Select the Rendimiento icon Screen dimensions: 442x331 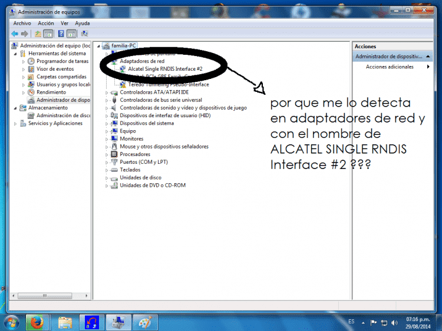[x=31, y=92]
